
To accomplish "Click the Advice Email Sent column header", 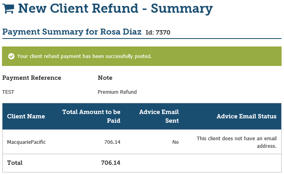I will [x=159, y=116].
